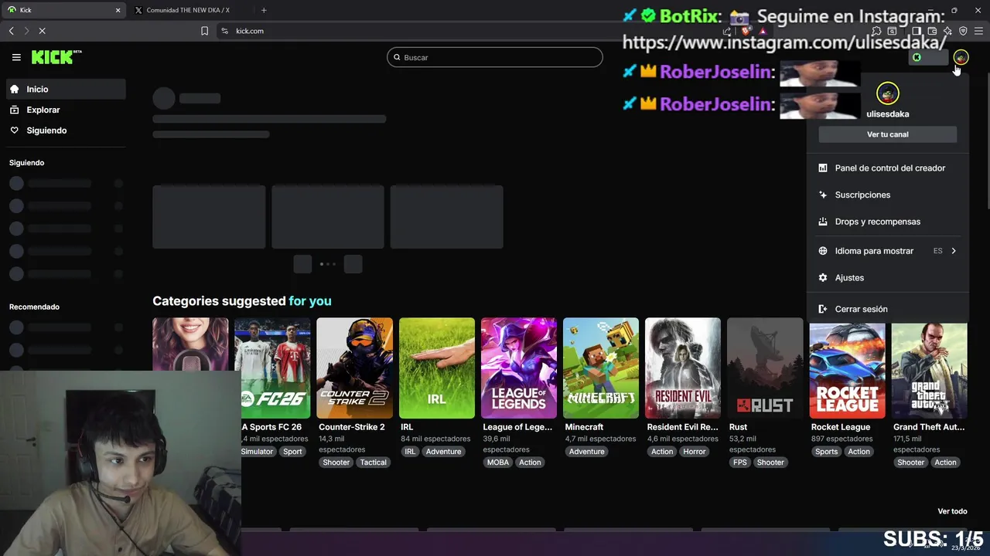Open the Minecraft category thumbnail
Screen dimensions: 990x556
(601, 368)
